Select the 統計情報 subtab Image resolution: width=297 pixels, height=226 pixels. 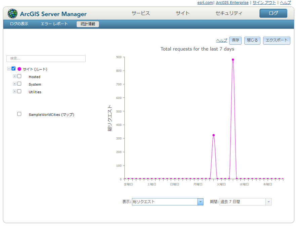pyautogui.click(x=88, y=24)
